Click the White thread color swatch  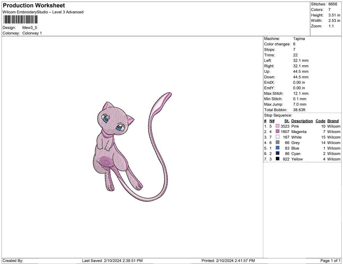pos(278,137)
